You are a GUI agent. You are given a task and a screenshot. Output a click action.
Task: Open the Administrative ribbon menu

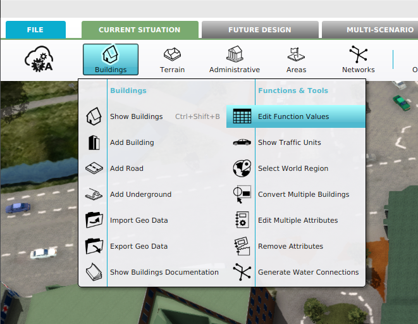234,59
